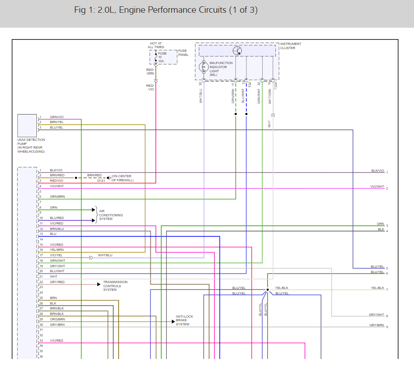Click the 'LEAK DETECTION PUMP' caption
The image size is (414, 369).
31,146
